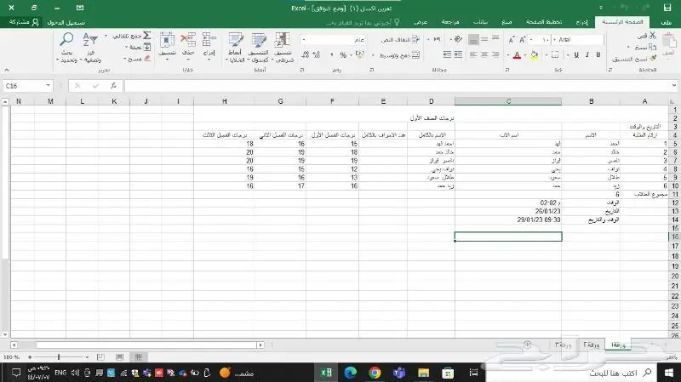Click into the formula bar
Screen dimensions: 681x382
point(398,86)
